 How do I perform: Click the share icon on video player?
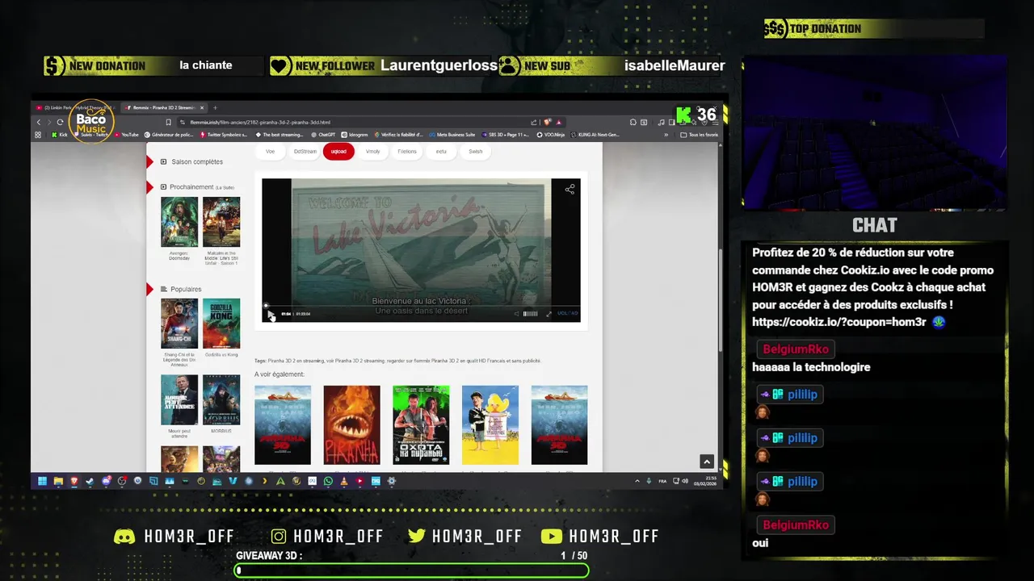point(570,189)
